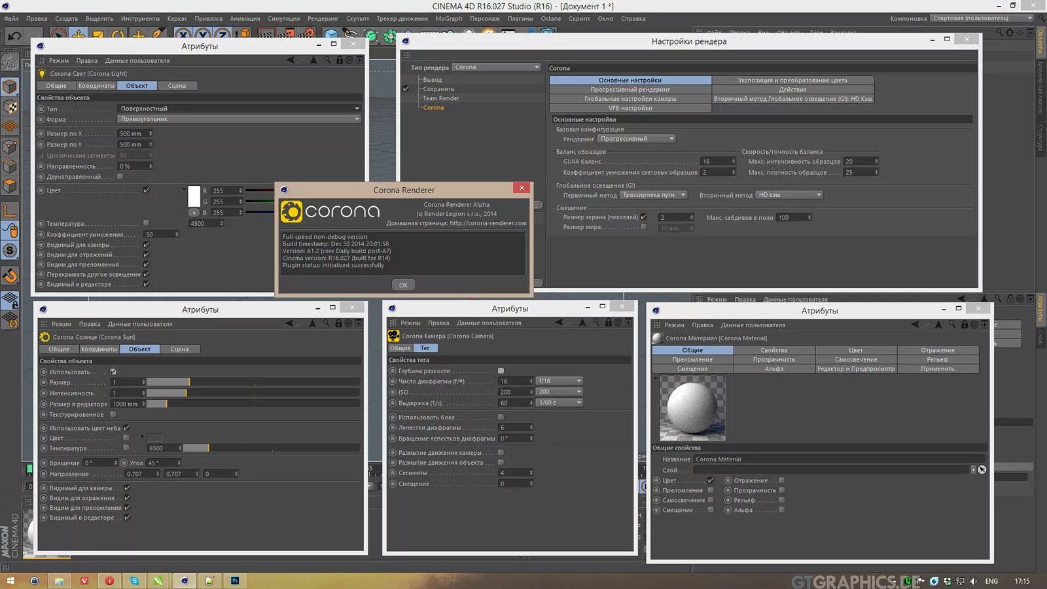Click the layer picker icon next to Слой field
The image size is (1047, 589).
tap(982, 469)
